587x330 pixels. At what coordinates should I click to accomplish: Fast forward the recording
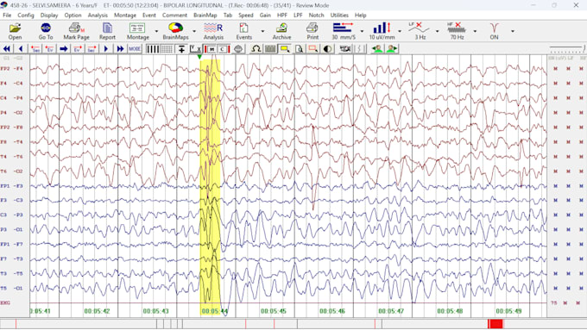[x=120, y=49]
